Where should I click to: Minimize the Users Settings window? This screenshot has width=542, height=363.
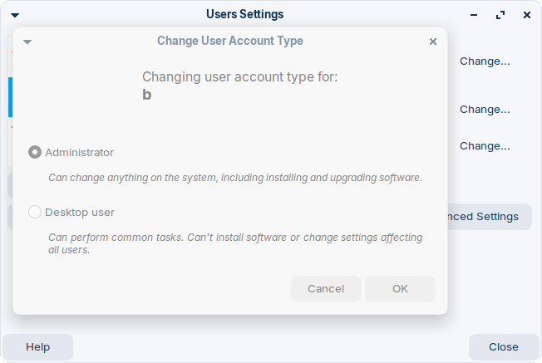474,15
